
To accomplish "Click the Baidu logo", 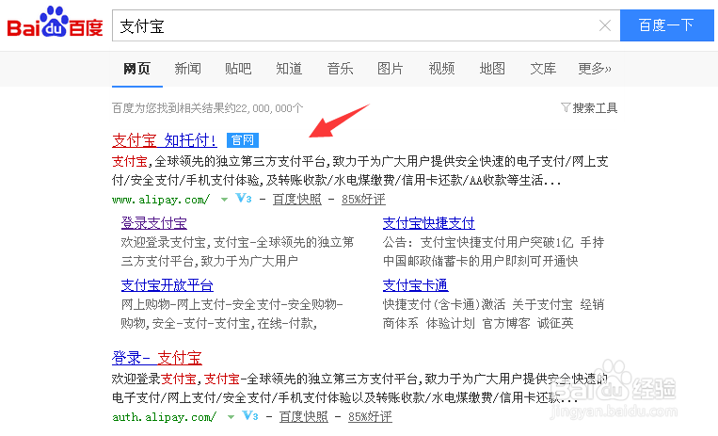I will click(55, 23).
